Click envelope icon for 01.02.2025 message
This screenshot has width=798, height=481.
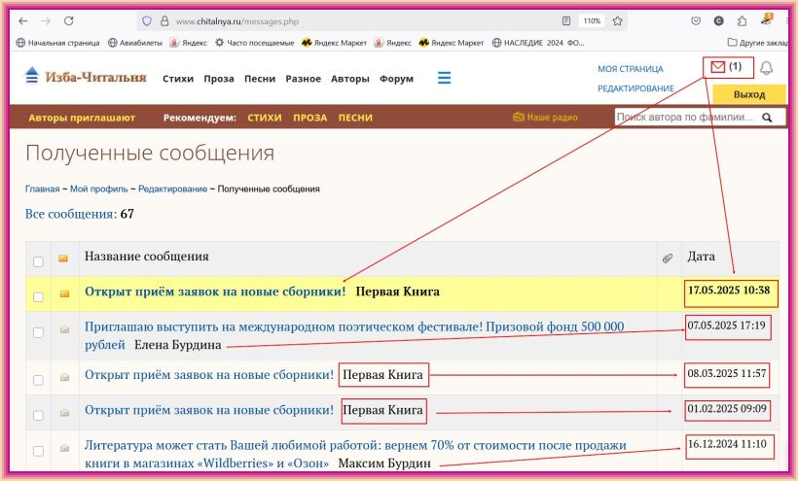[64, 413]
